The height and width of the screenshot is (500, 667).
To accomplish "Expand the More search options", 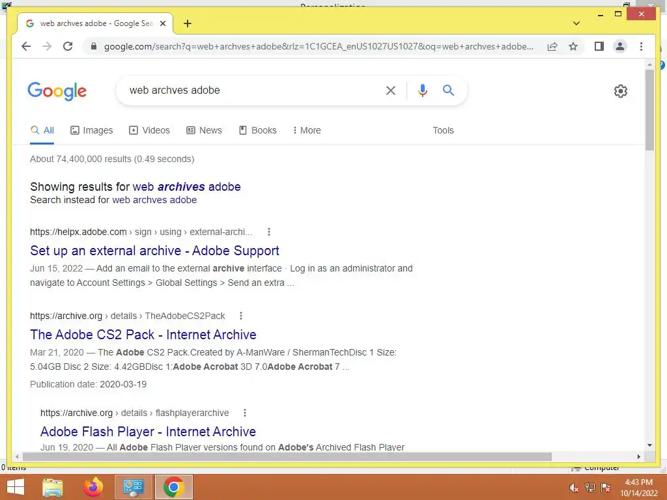I will 306,130.
